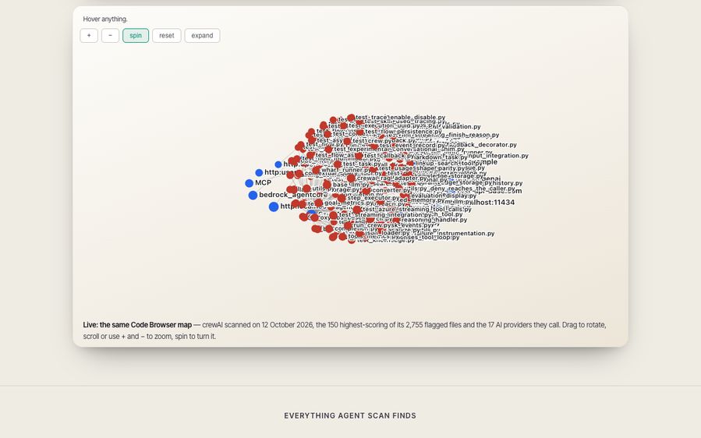Click the test_azure_streaming_tool_calls.py label
701x438 pixels.
[417, 209]
